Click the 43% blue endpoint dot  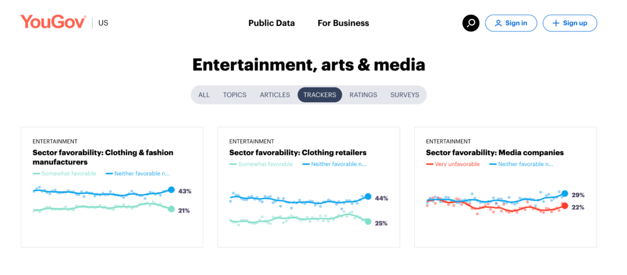pyautogui.click(x=171, y=190)
